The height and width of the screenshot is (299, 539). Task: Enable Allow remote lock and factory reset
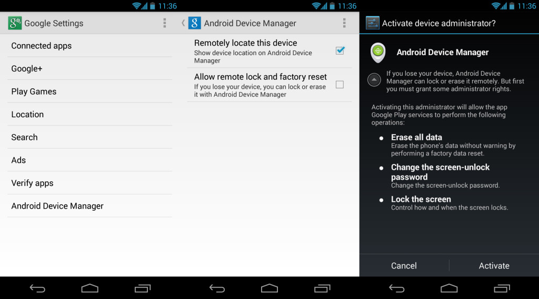coord(340,85)
